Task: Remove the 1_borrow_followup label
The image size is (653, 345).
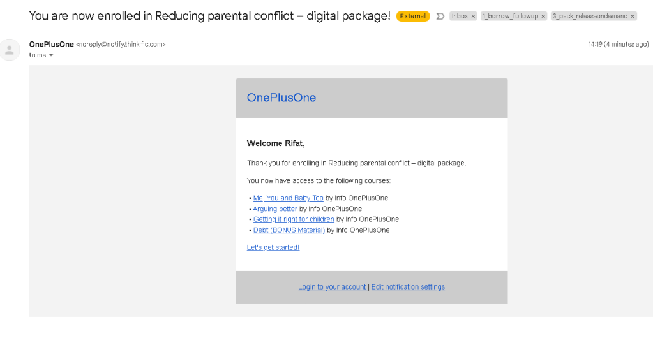Action: 543,17
